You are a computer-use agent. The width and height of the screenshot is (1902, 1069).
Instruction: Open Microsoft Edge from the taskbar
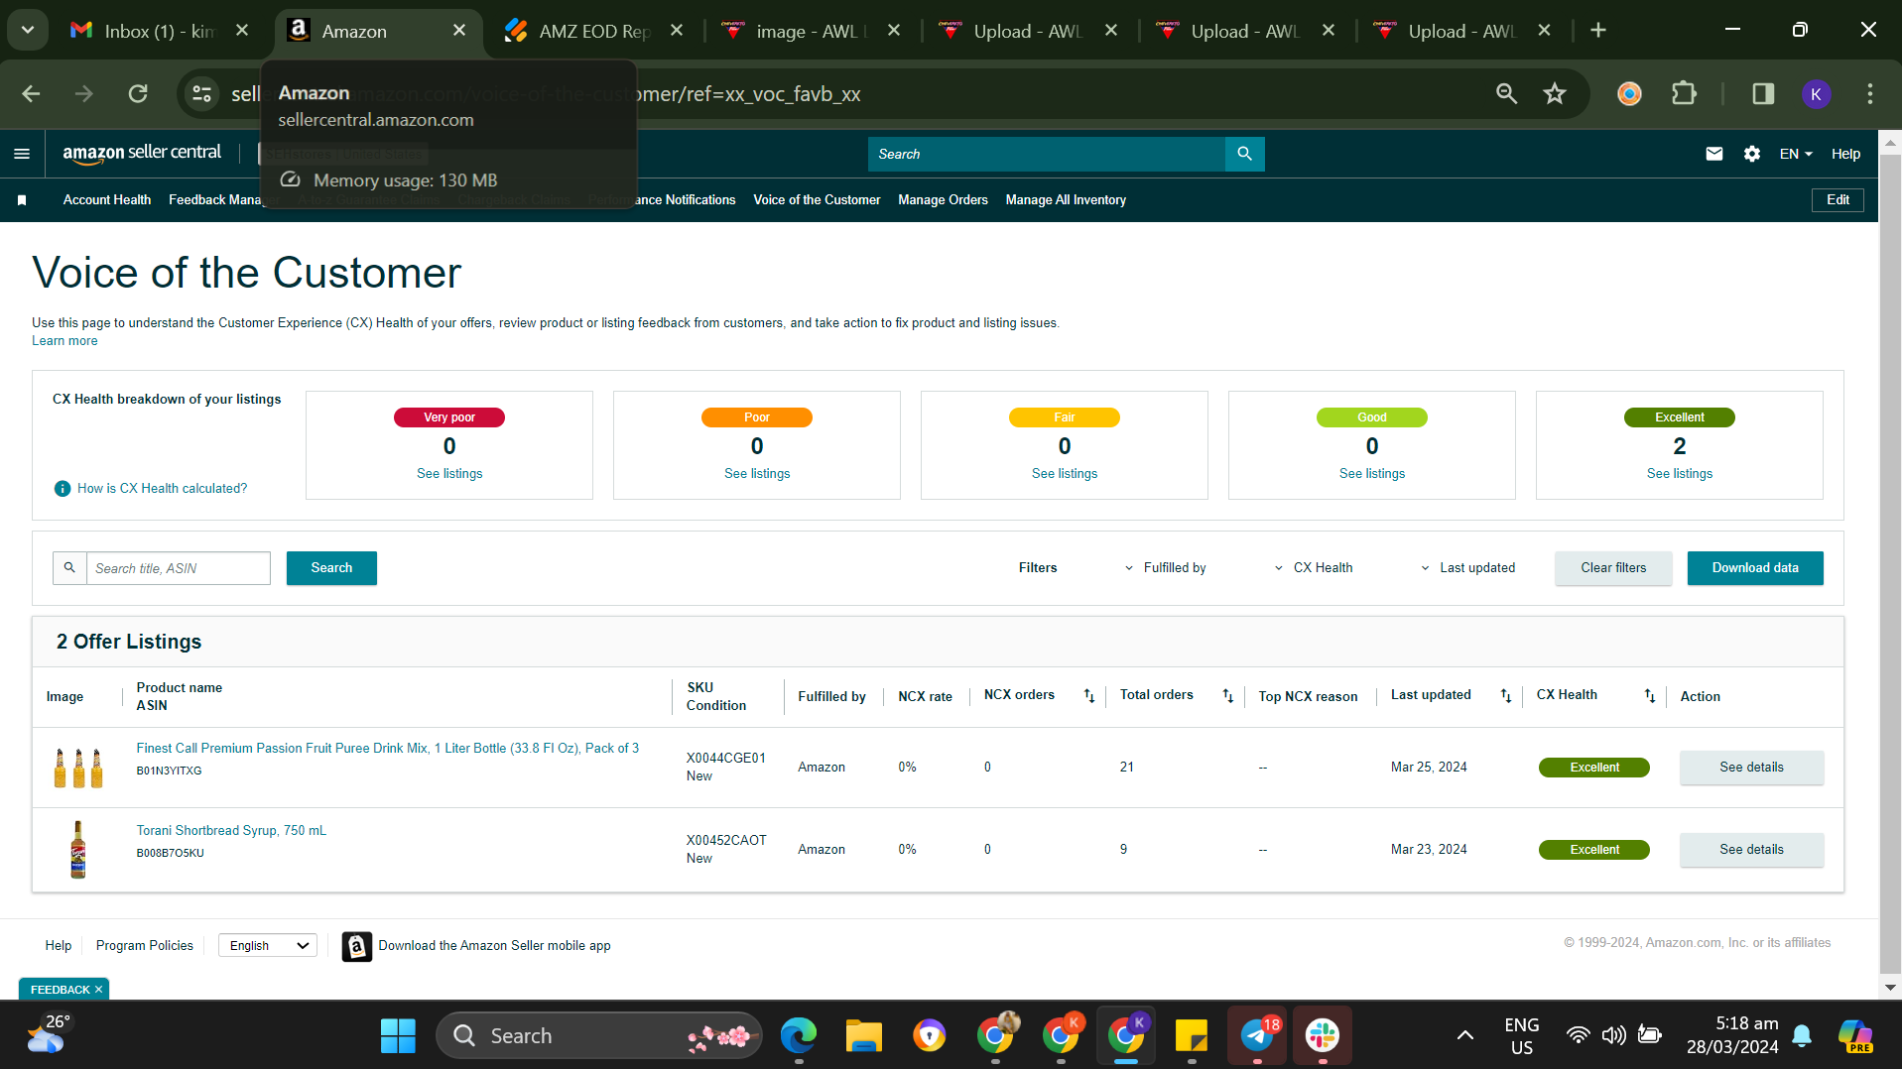(798, 1036)
